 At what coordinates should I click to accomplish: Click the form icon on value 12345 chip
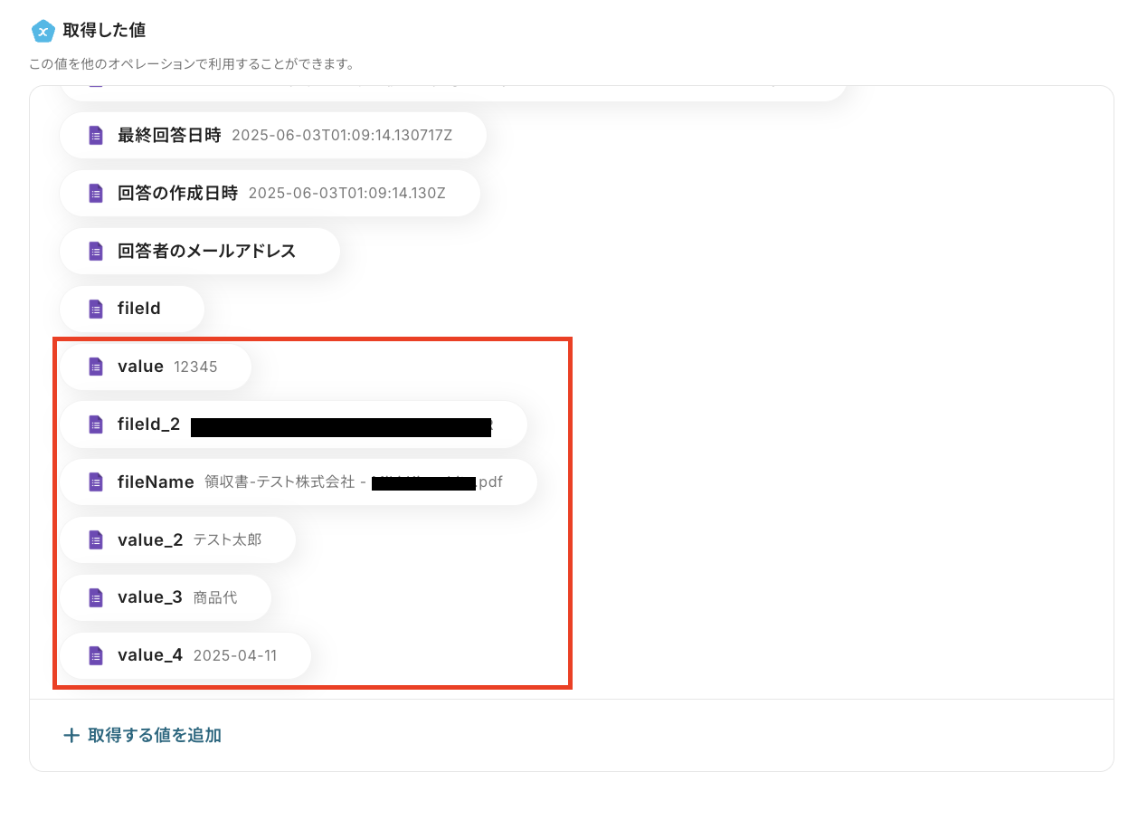(x=96, y=367)
